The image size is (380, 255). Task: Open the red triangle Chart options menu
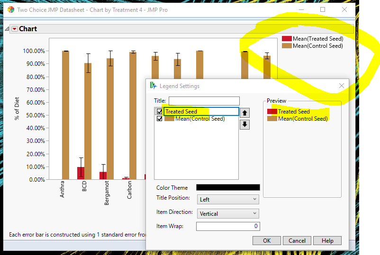click(15, 29)
